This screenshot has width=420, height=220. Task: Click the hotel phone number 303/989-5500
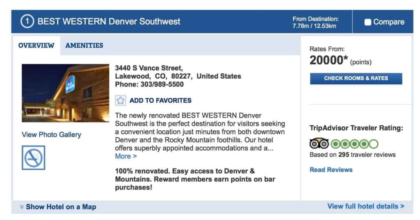[x=162, y=84]
